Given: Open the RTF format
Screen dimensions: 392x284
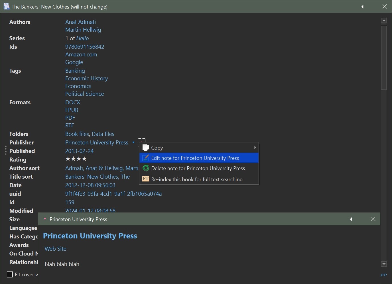Looking at the screenshot, I should 70,125.
